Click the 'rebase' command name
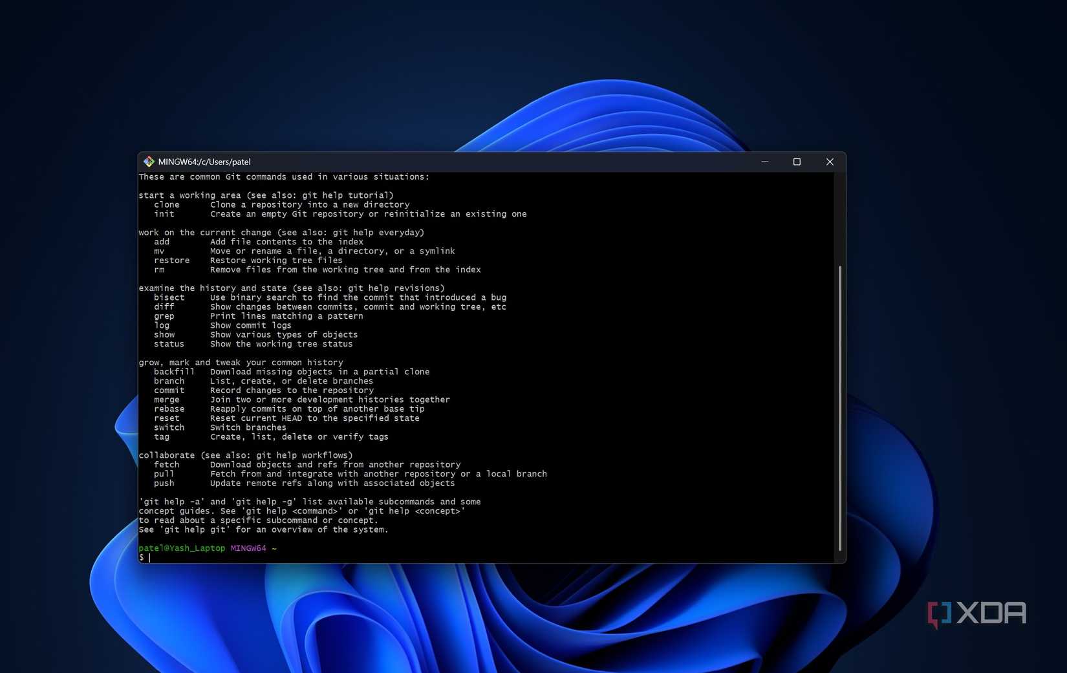This screenshot has height=673, width=1067. click(x=169, y=409)
